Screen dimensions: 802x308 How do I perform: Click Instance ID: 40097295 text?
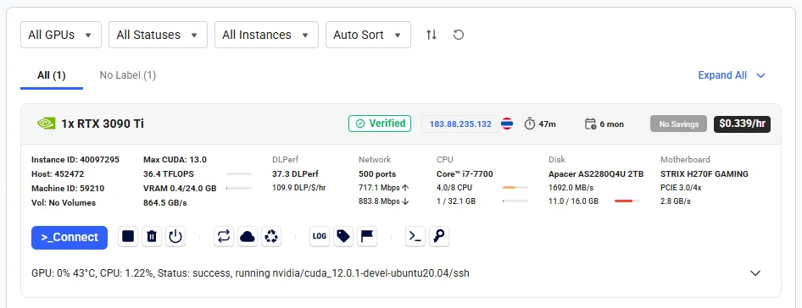click(75, 159)
